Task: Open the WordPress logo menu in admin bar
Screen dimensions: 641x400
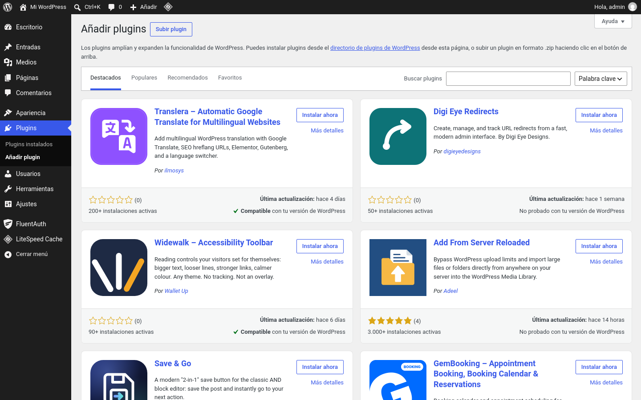Action: (x=8, y=7)
